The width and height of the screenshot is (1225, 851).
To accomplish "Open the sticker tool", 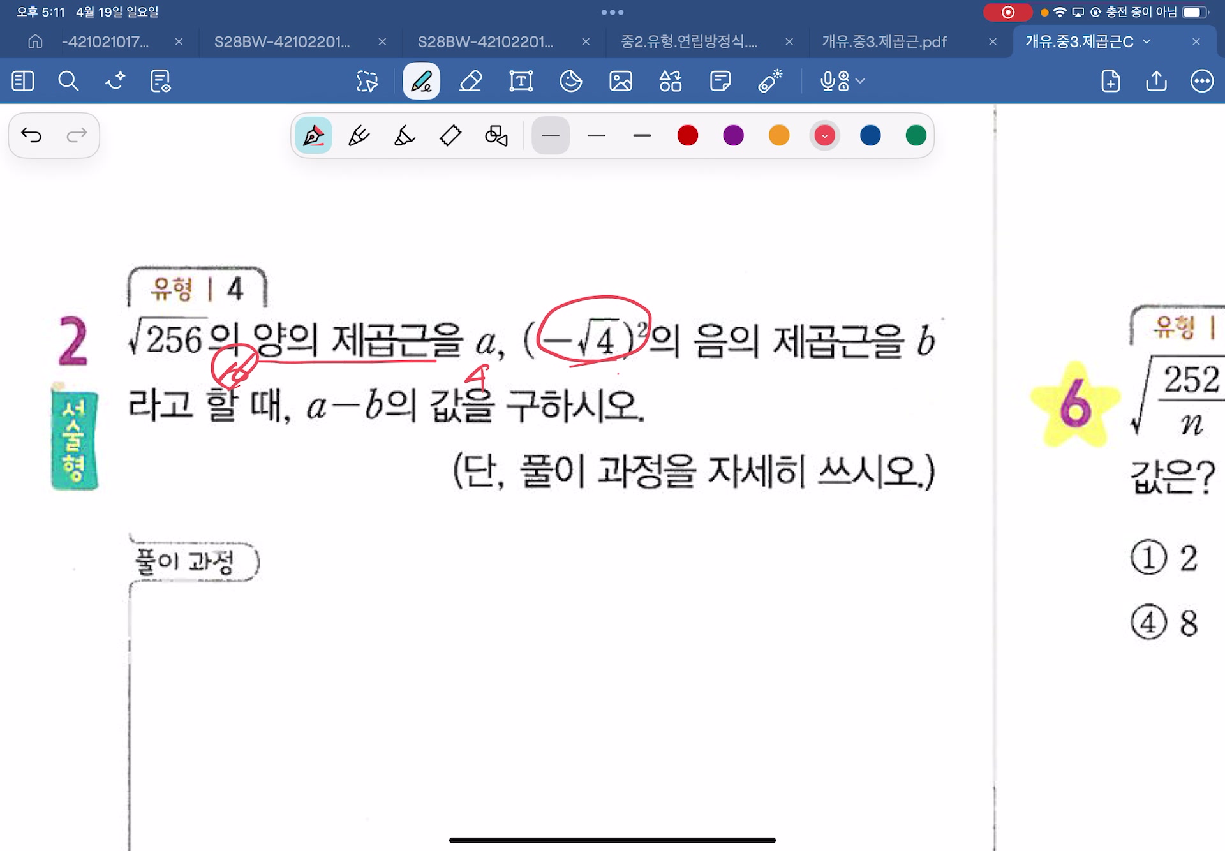I will [571, 81].
